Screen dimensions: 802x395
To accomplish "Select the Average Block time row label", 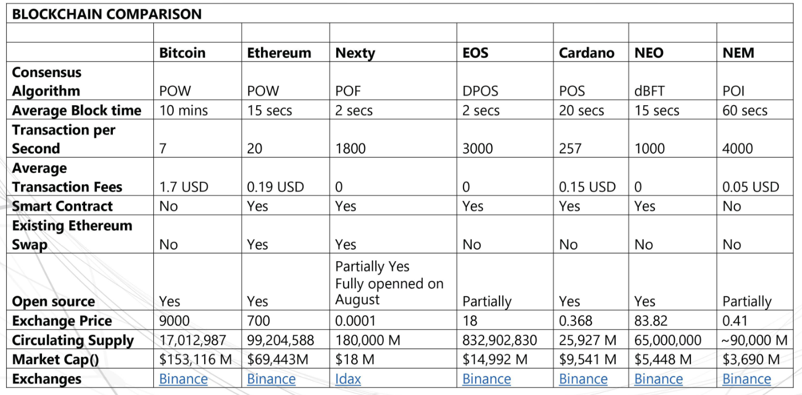I will 76,110.
